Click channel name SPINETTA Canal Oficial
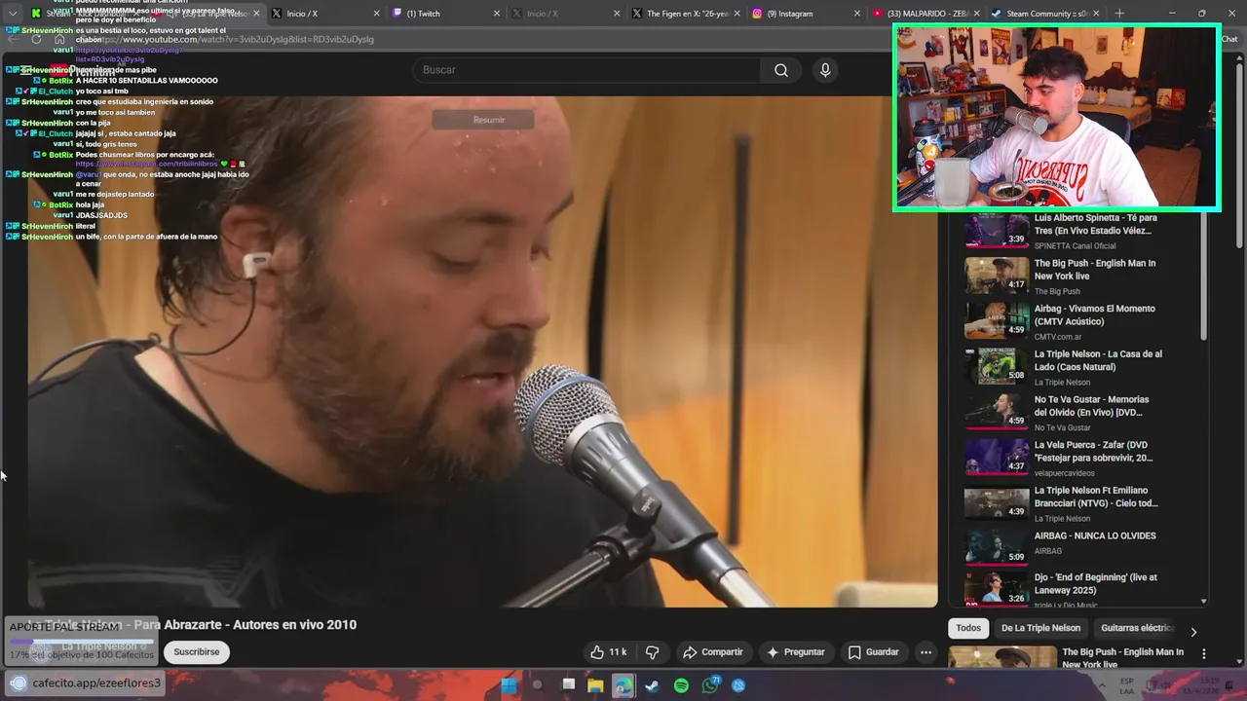This screenshot has height=701, width=1247. click(x=1075, y=246)
